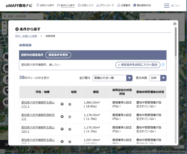Click the eMAFF農地ナビ logo

19,6
